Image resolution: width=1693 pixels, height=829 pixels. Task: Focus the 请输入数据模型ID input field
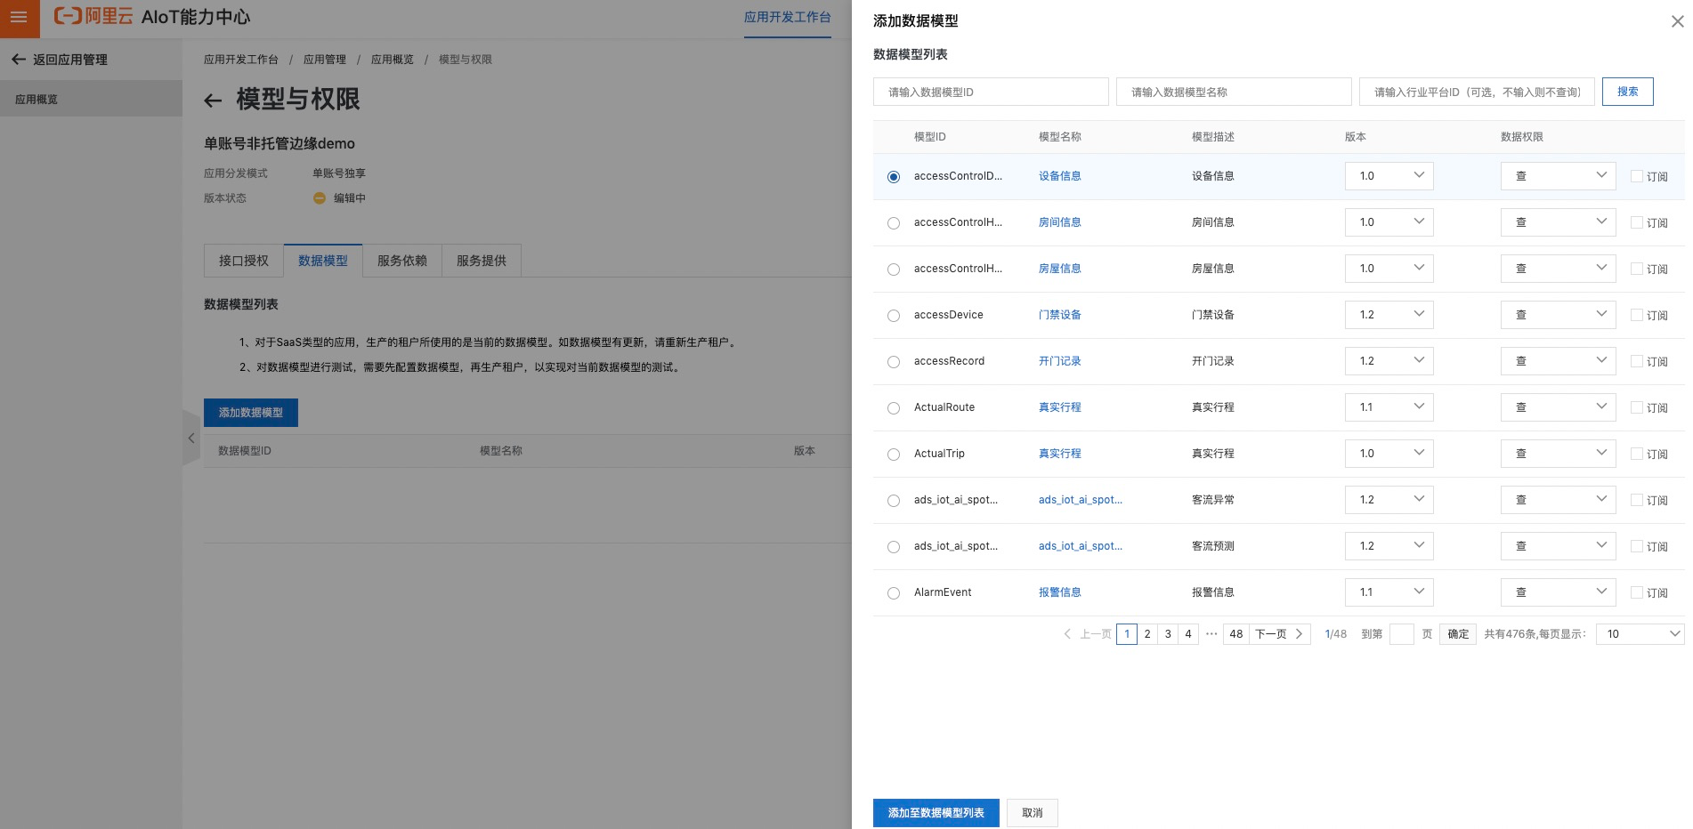991,92
